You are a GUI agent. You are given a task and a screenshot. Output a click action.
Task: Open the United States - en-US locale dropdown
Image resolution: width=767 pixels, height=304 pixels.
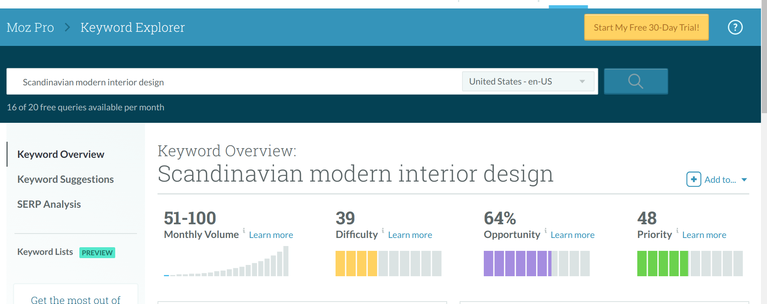pyautogui.click(x=528, y=81)
